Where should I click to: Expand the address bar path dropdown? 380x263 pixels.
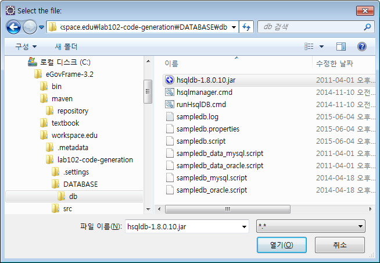click(234, 27)
